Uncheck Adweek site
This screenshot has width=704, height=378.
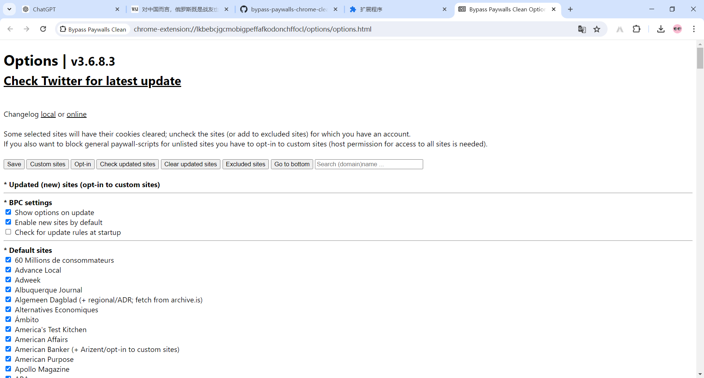pyautogui.click(x=8, y=280)
